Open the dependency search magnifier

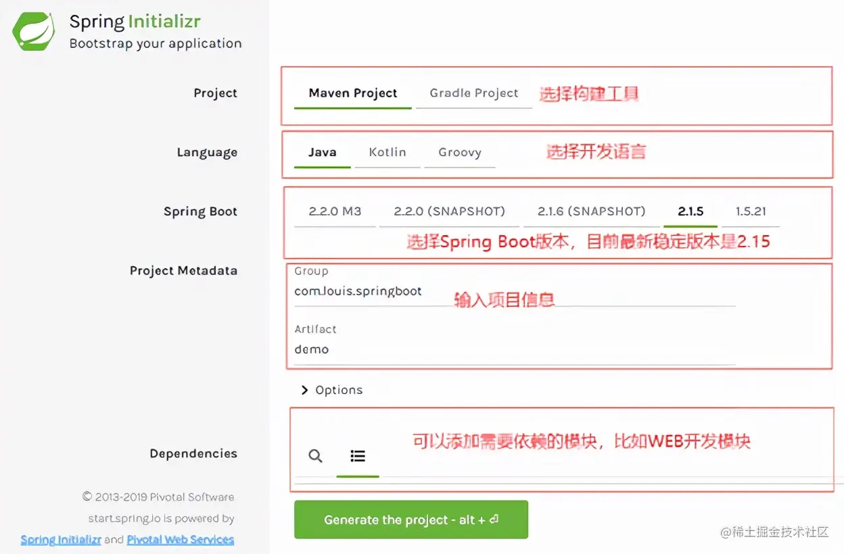tap(314, 456)
